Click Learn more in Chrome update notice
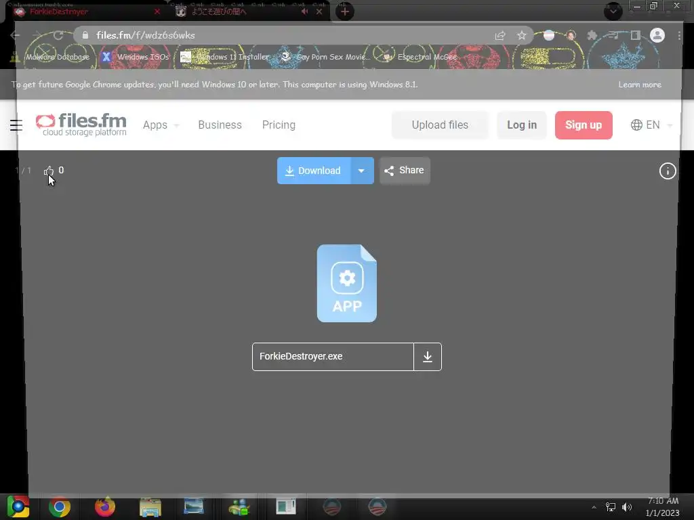694x520 pixels. point(640,85)
